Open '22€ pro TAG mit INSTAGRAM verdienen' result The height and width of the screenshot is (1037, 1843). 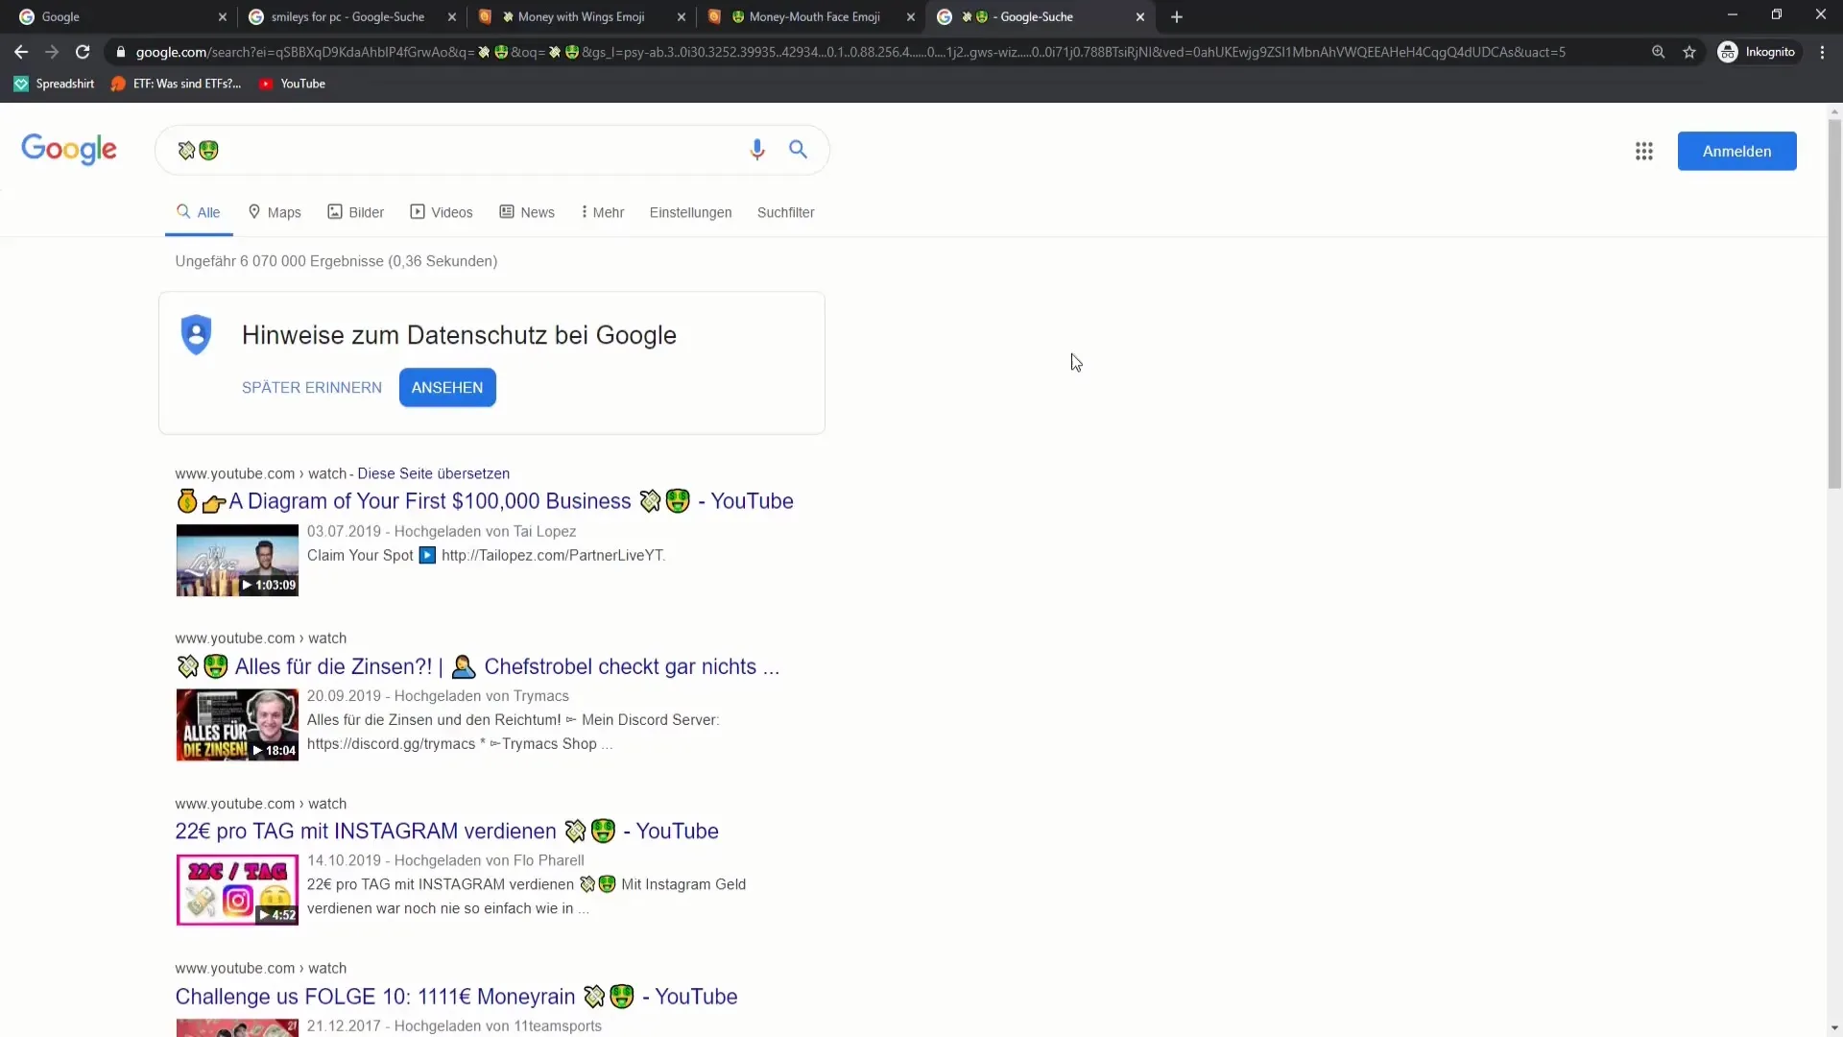(x=447, y=832)
